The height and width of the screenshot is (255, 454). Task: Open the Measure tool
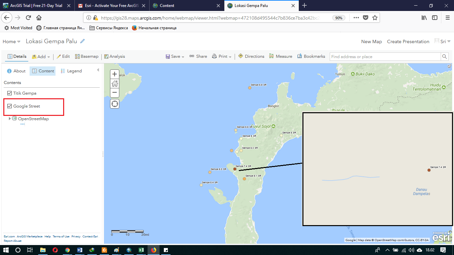pos(281,56)
